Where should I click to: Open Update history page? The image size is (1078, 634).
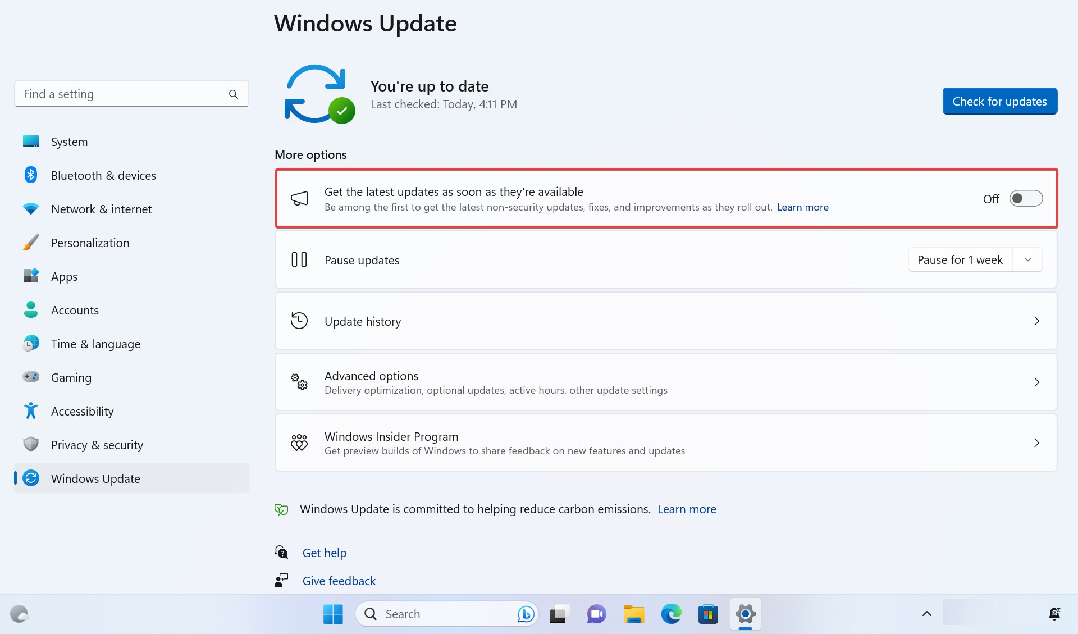[x=667, y=321]
